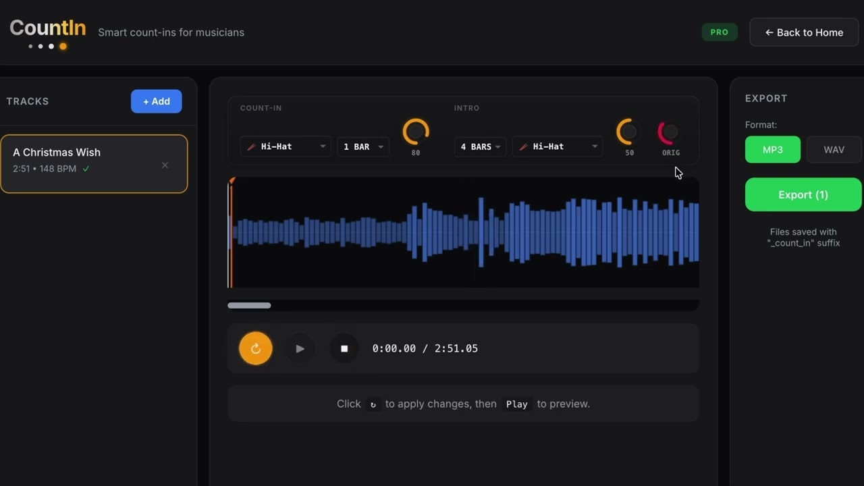Select MP3 export format
864x486 pixels.
point(773,149)
